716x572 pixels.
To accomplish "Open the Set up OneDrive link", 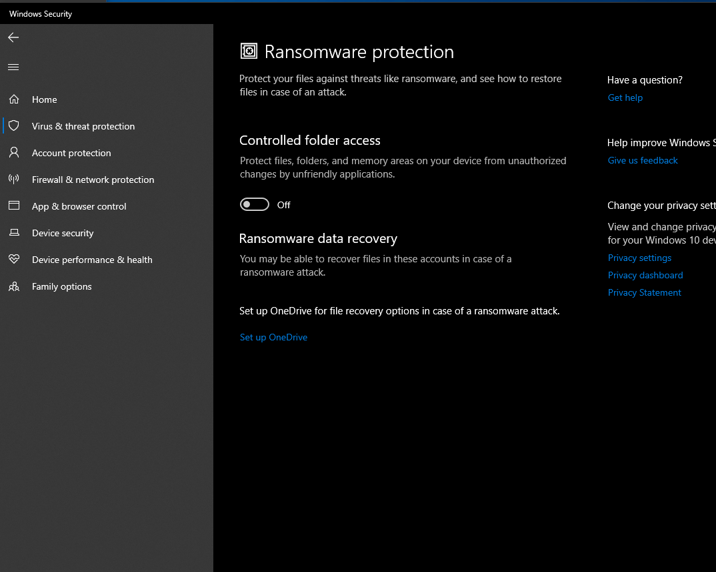I will coord(273,338).
